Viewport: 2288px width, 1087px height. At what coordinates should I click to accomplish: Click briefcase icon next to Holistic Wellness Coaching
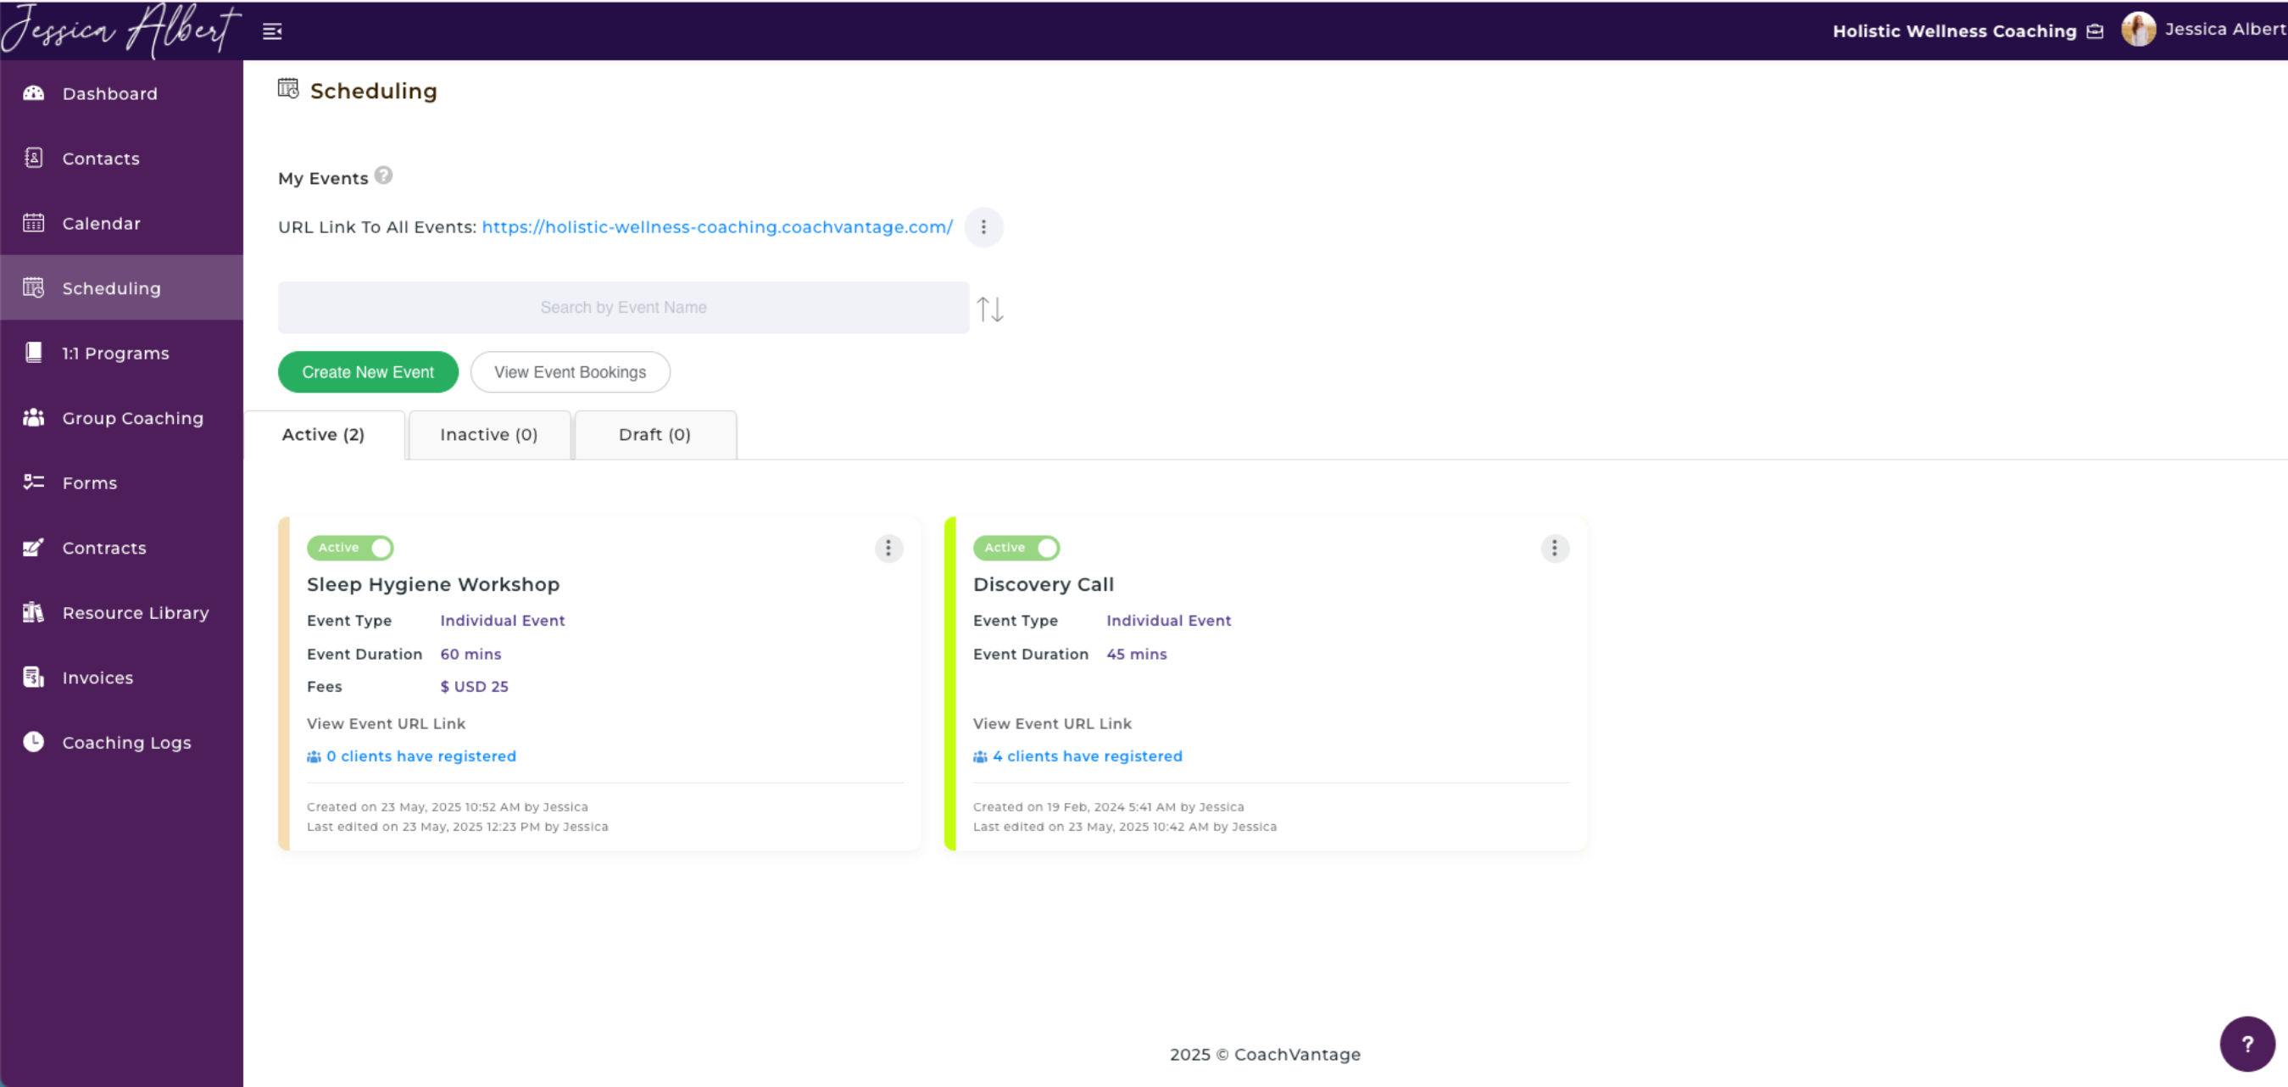point(2096,31)
